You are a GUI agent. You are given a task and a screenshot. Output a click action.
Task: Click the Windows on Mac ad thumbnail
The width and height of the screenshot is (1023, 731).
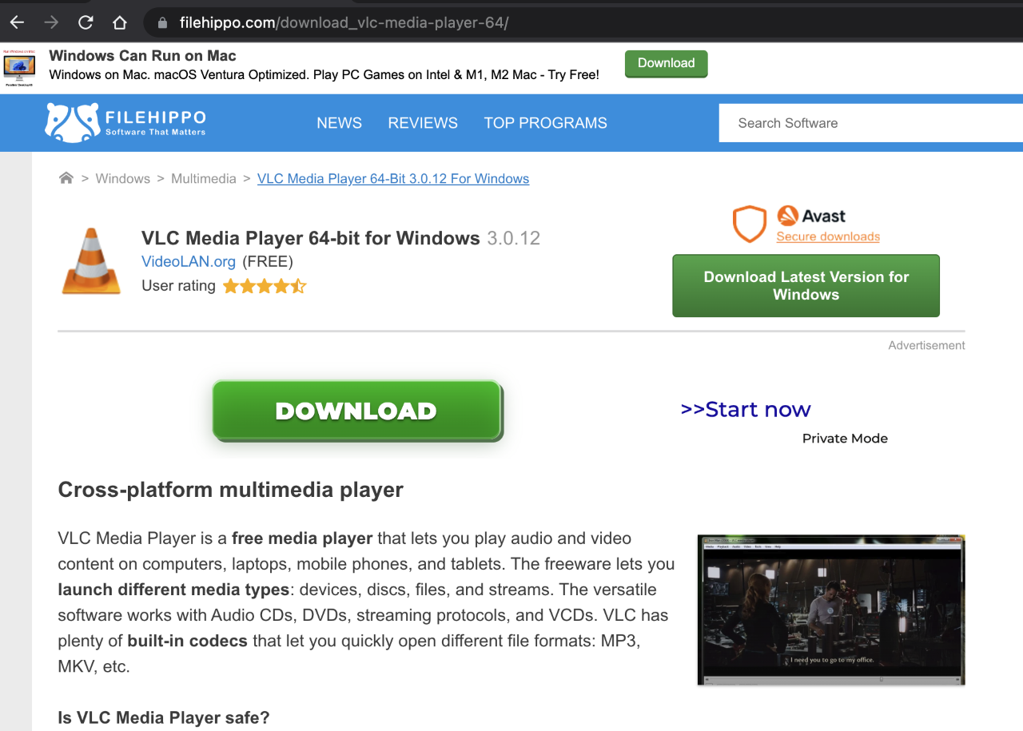(20, 69)
